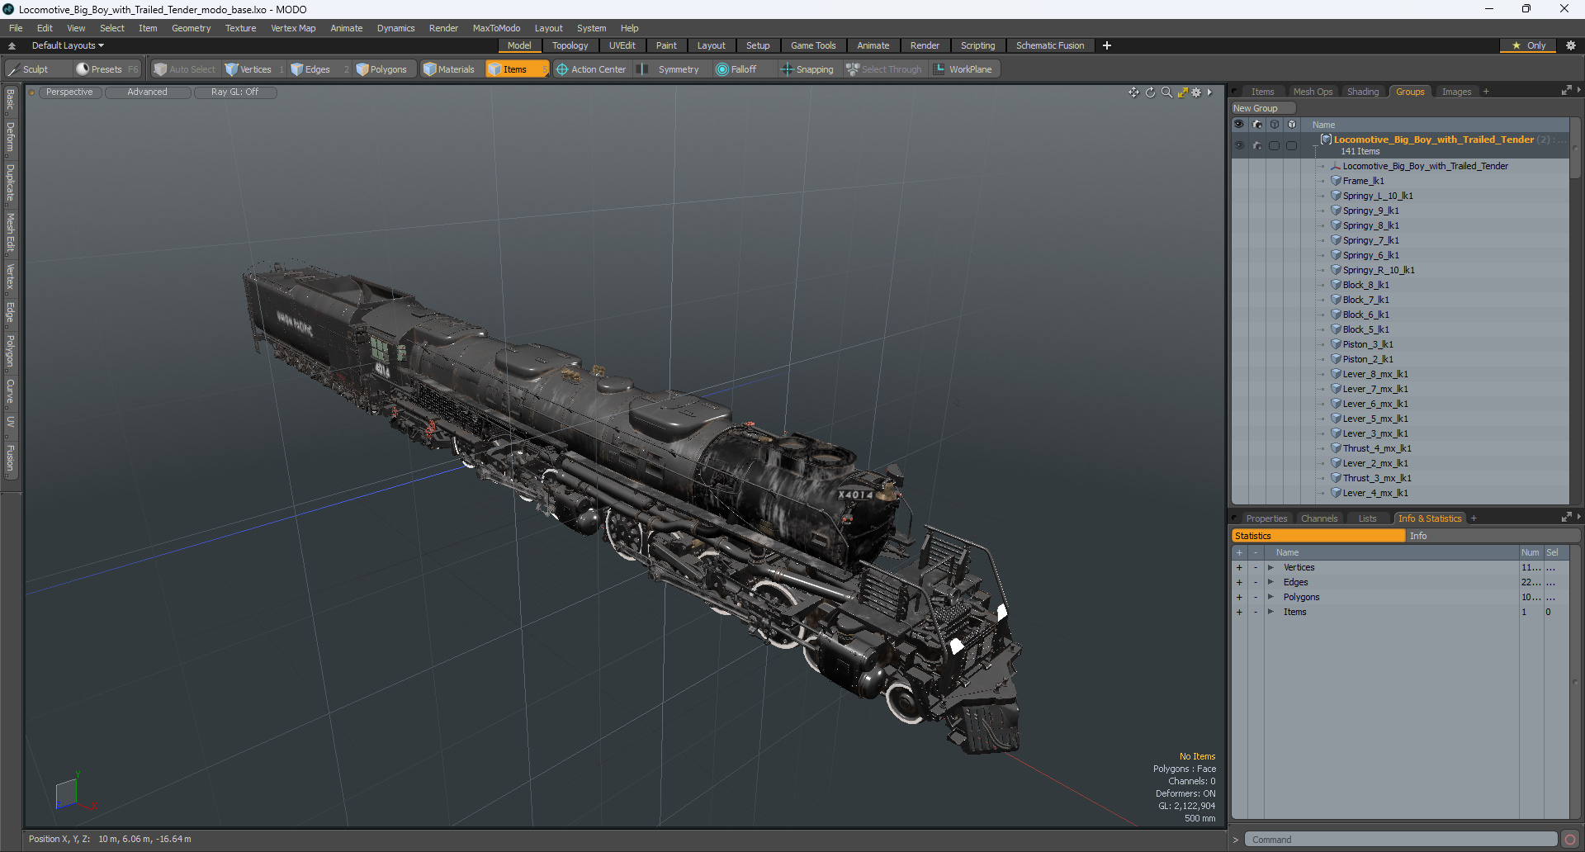
Task: Click the command record button
Action: (1570, 840)
